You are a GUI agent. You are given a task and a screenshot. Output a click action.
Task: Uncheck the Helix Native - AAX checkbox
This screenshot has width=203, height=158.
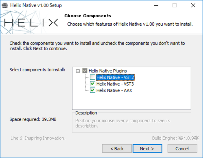pos(92,90)
